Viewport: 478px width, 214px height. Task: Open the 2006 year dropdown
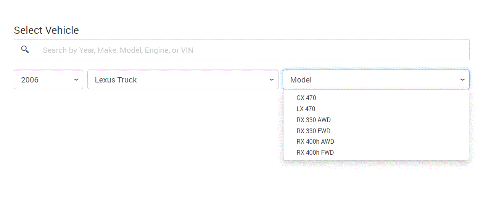tap(48, 79)
